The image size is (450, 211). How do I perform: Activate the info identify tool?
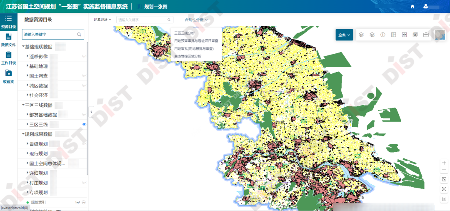coord(382,35)
